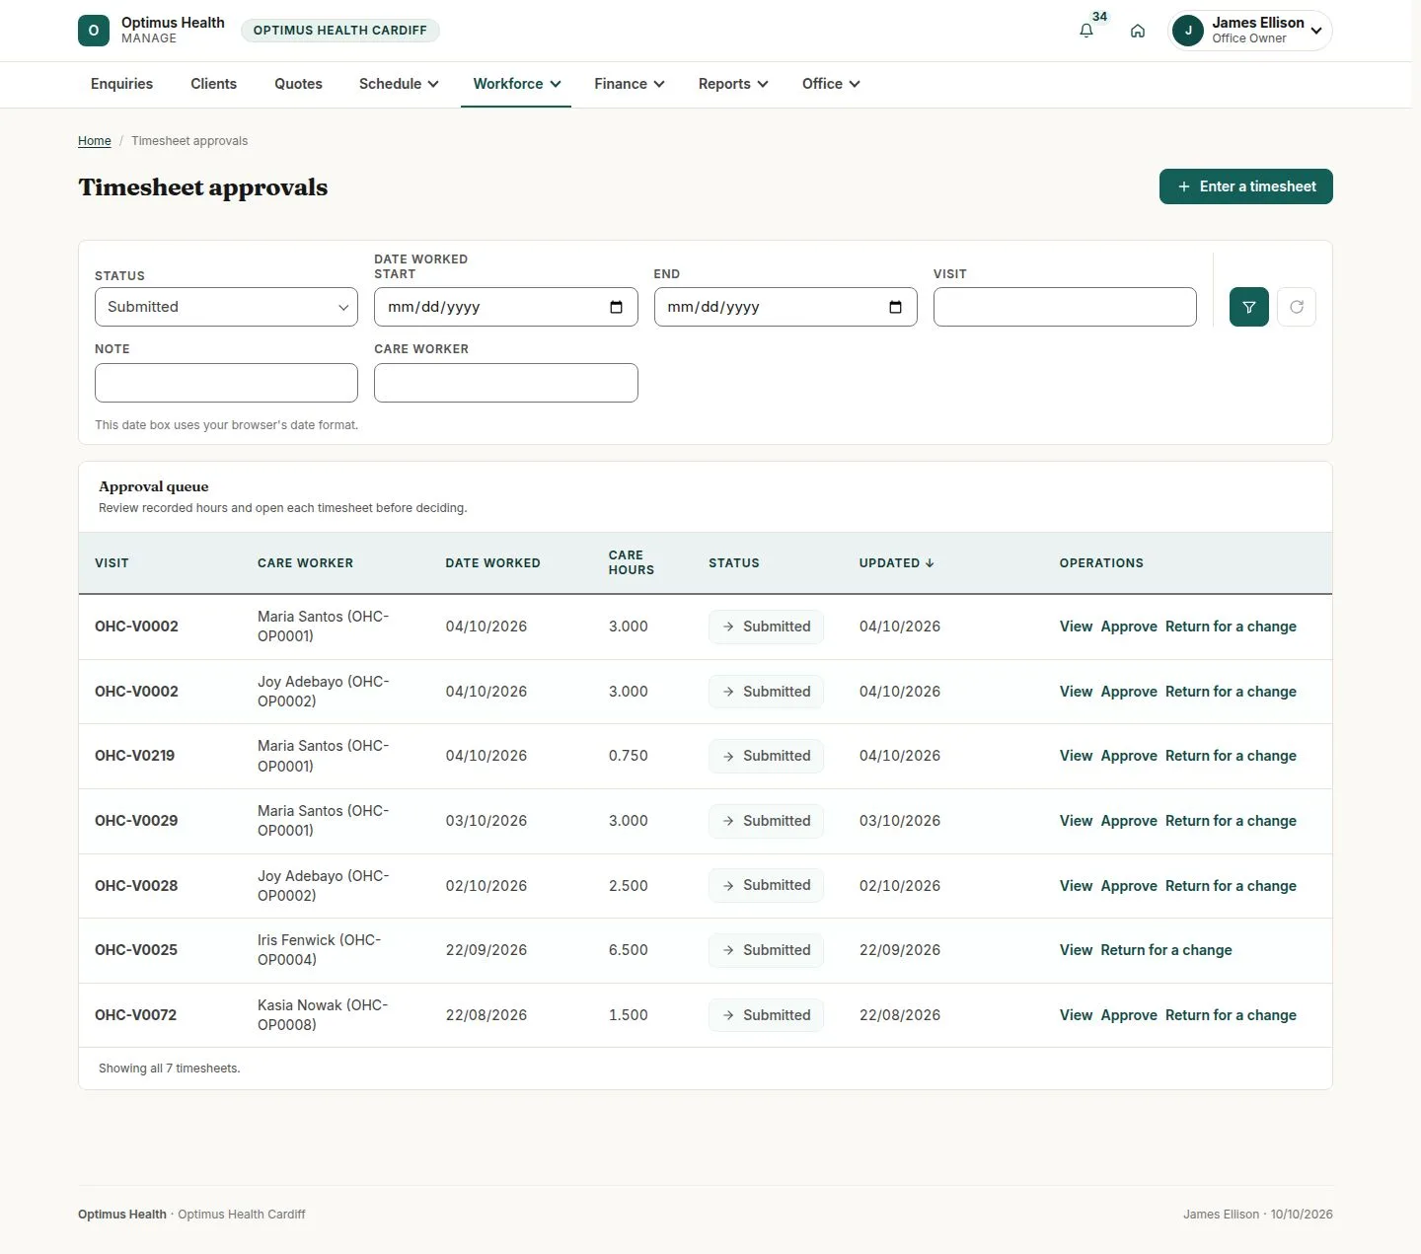Expand the Reports menu
The image size is (1421, 1254).
coord(733,84)
